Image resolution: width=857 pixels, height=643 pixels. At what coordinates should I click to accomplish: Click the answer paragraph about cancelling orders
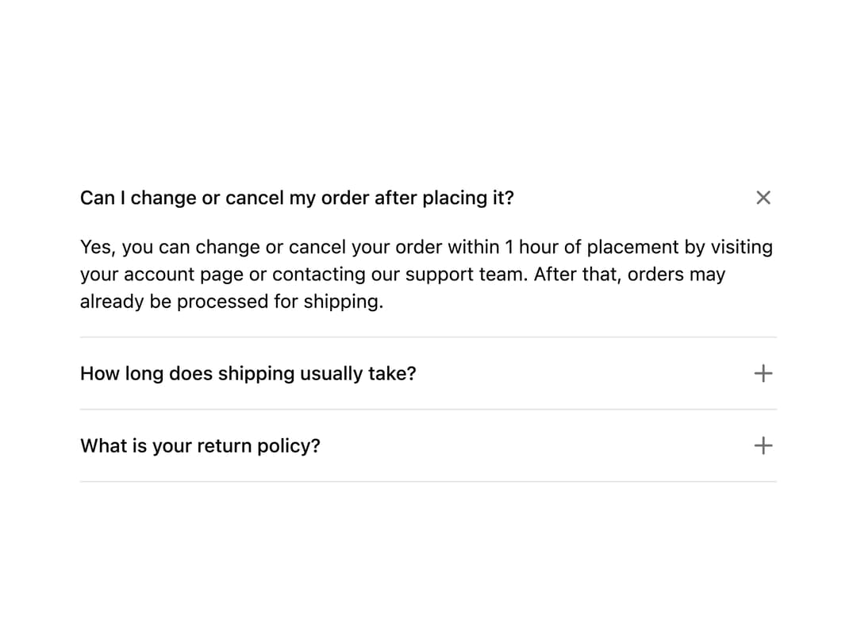click(426, 274)
